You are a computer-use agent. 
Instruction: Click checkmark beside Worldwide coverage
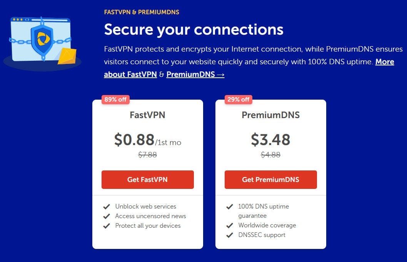229,225
